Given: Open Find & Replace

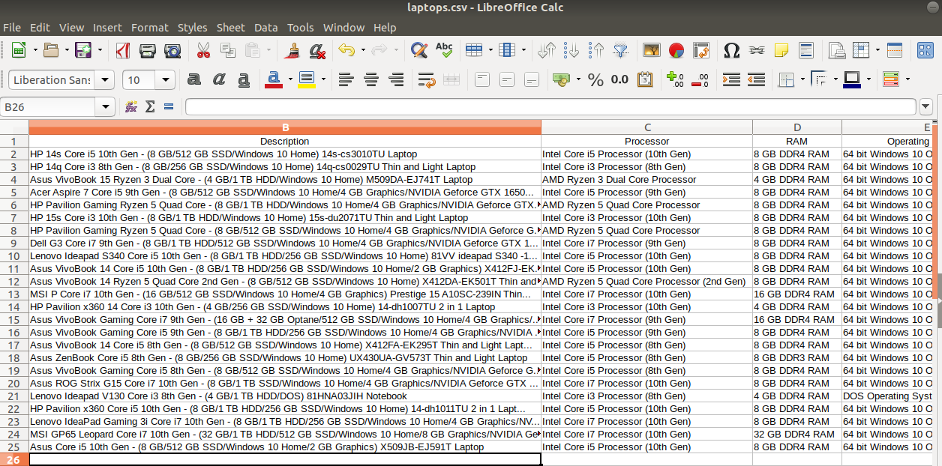Looking at the screenshot, I should click(x=419, y=50).
